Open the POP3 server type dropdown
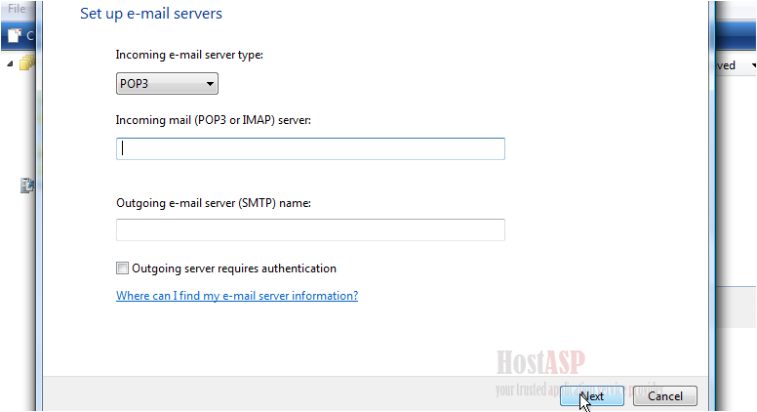Screen dimensions: 757x412 pos(166,85)
